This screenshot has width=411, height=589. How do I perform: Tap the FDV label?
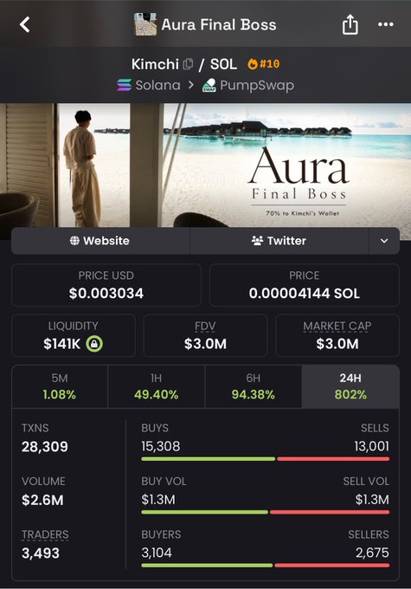[205, 326]
